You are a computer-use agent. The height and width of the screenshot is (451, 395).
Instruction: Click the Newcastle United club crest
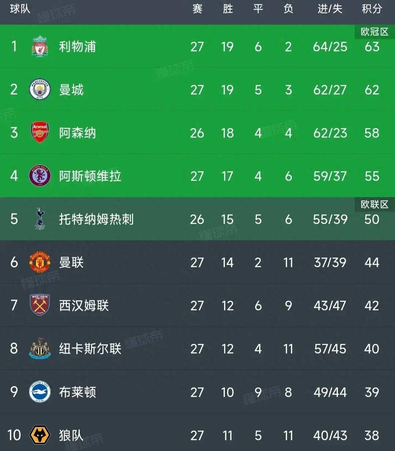coord(39,349)
